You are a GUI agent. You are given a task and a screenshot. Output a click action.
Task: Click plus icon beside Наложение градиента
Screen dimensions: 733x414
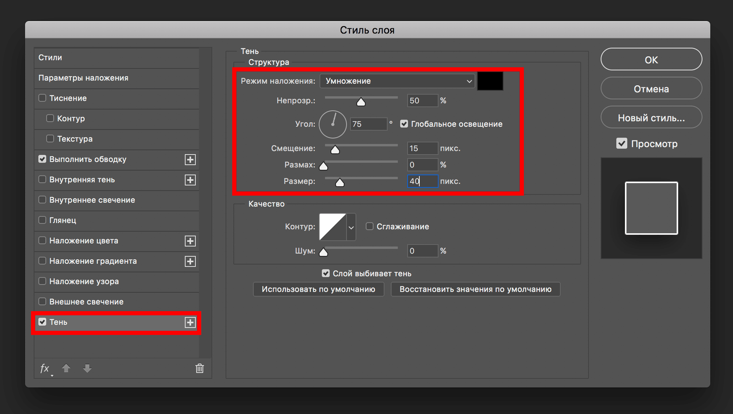pyautogui.click(x=190, y=261)
